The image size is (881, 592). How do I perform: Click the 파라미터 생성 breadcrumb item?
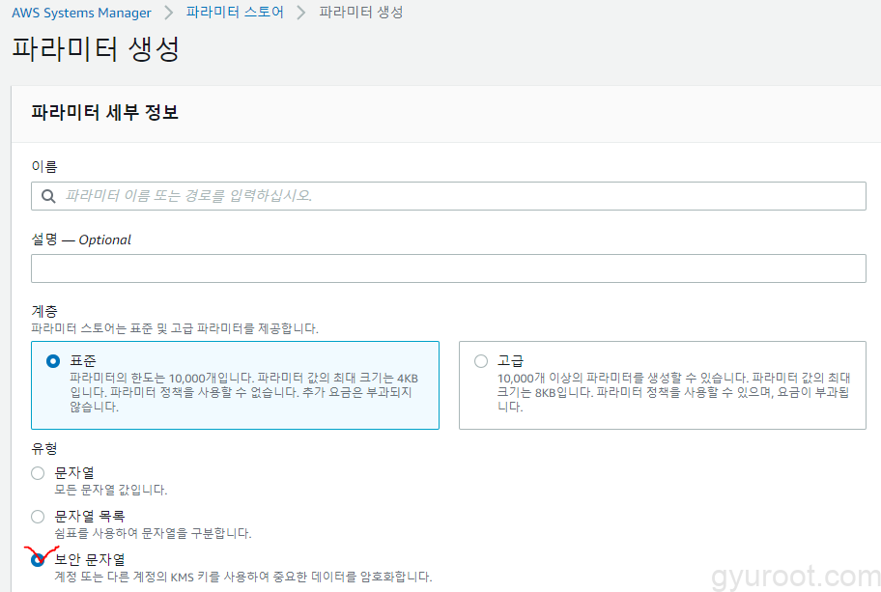click(x=361, y=13)
